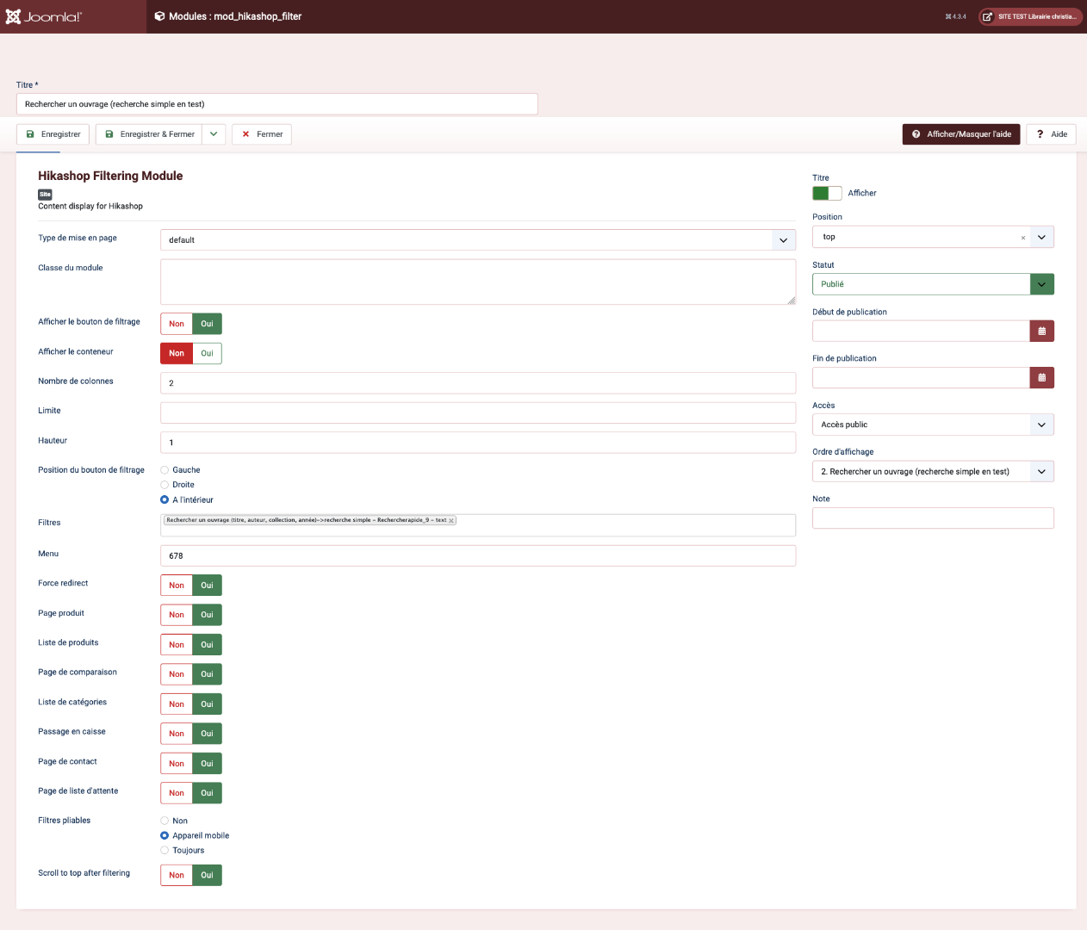Click the Site badge under module title
Viewport: 1087px width, 930px height.
coord(45,195)
